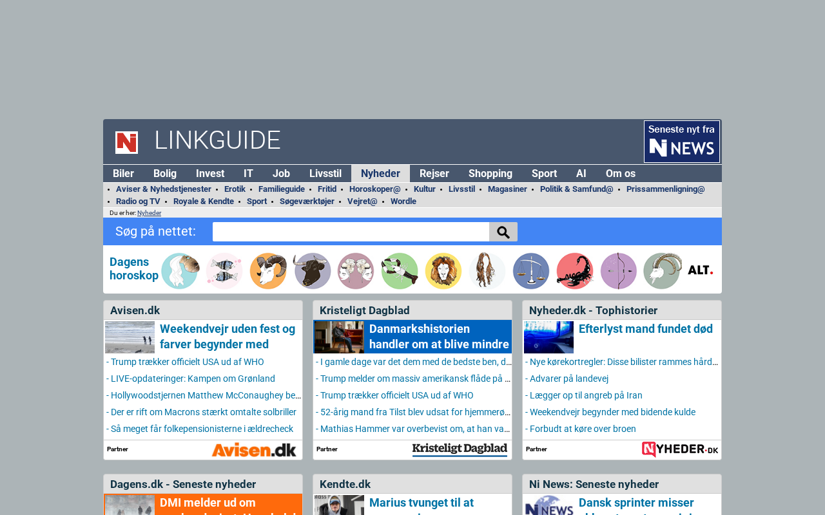Screen dimensions: 825x515
Task: Click the Nyheder breadcrumb link
Action: (149, 213)
